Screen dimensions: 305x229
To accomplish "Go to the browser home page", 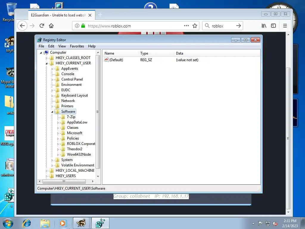I will tap(51, 26).
